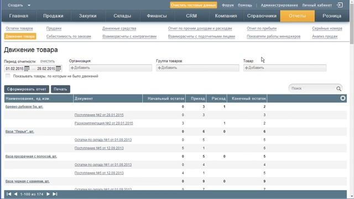
Task: Add a product in Товар field
Action: point(285,68)
